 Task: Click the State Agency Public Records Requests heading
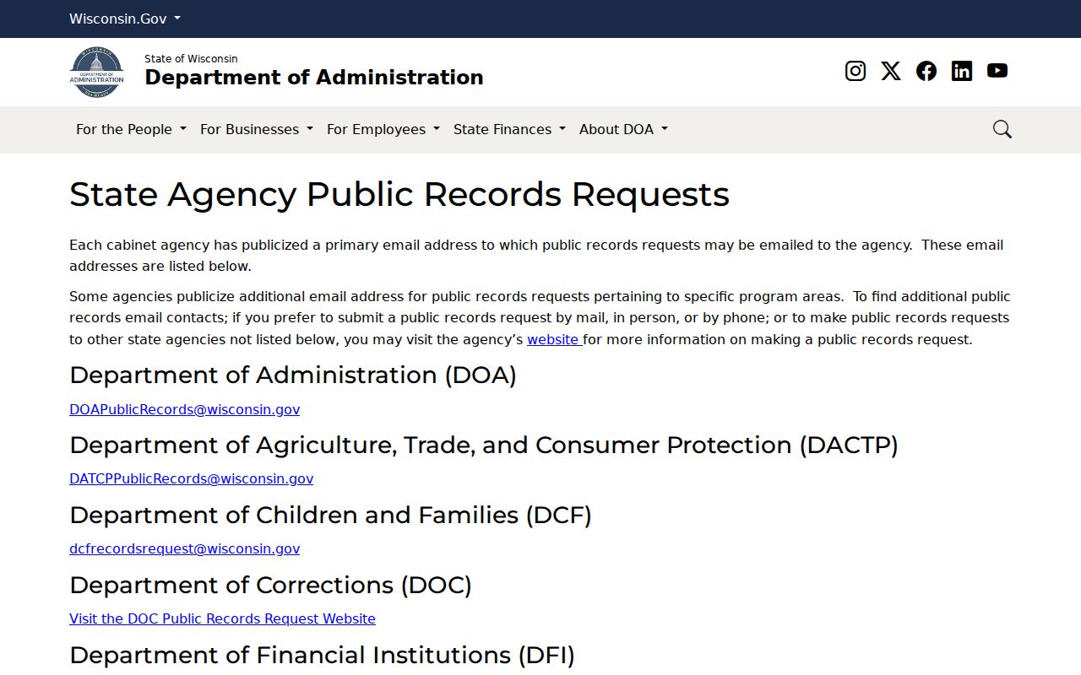point(399,194)
